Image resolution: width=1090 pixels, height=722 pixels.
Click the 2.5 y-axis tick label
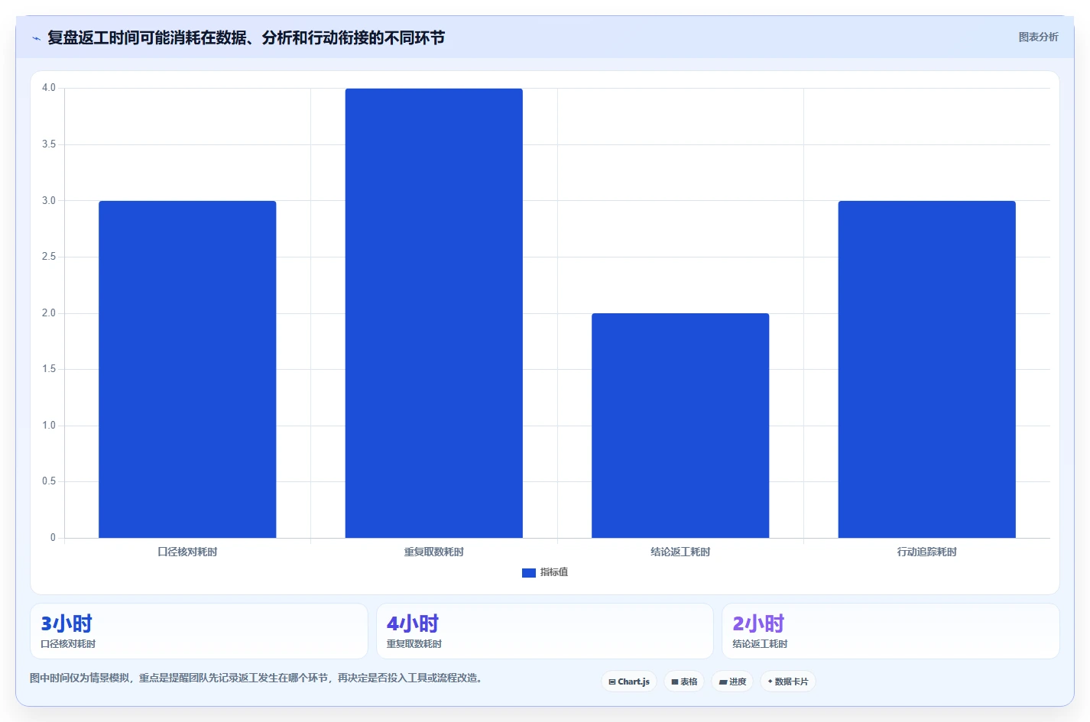pyautogui.click(x=49, y=257)
